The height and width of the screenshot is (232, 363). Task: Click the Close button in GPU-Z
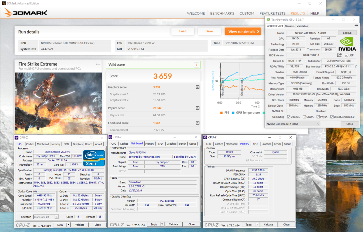click(350, 124)
